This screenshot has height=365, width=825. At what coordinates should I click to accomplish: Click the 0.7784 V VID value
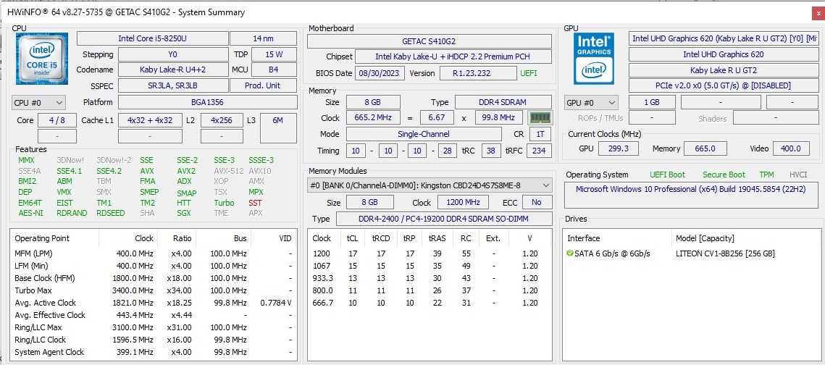click(276, 303)
